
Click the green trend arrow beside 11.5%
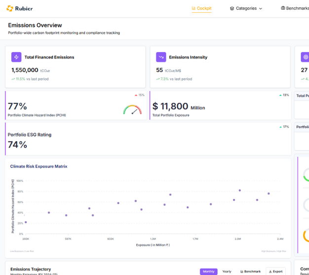pos(13,79)
